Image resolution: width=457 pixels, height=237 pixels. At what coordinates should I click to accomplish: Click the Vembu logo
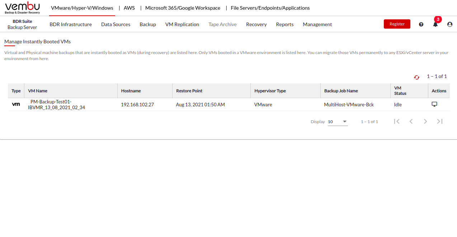click(x=22, y=8)
